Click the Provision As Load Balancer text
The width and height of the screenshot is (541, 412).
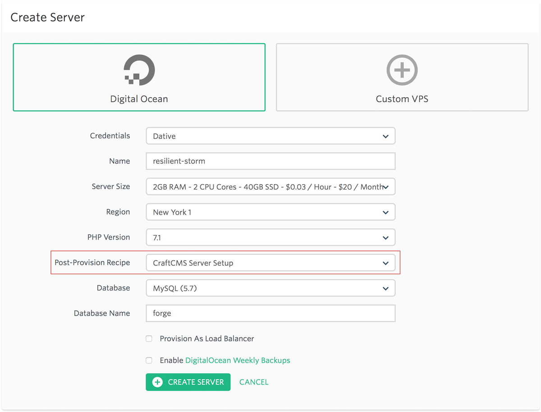tap(207, 339)
